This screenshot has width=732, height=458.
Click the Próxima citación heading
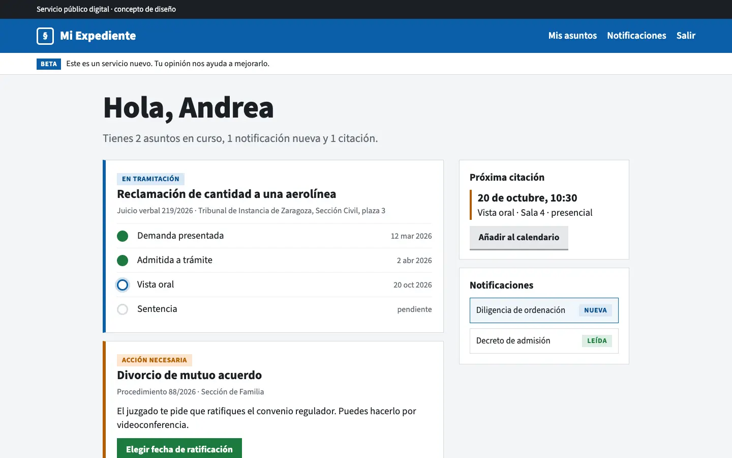(507, 177)
